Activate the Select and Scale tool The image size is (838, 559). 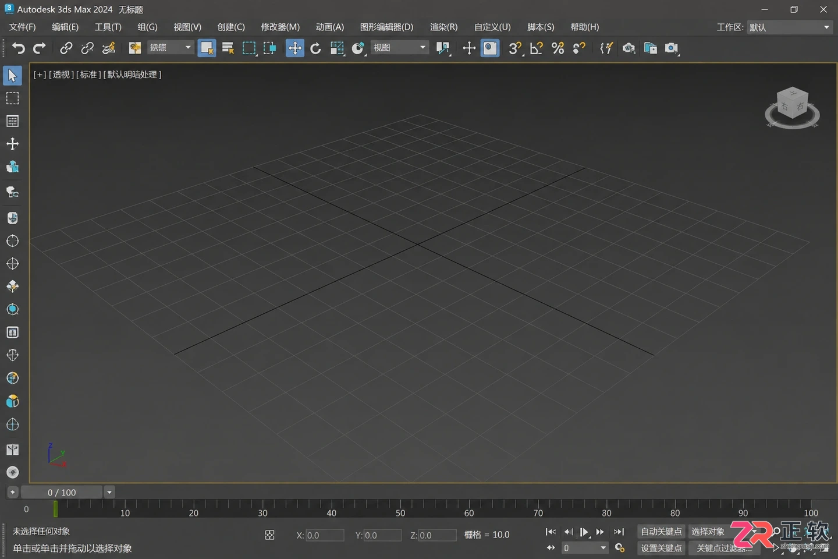tap(337, 48)
